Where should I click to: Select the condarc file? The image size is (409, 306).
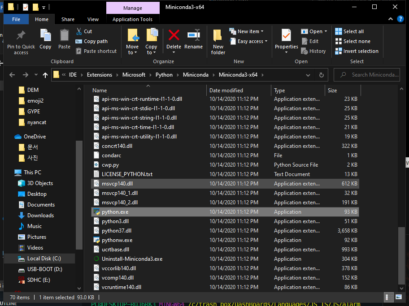point(225,155)
